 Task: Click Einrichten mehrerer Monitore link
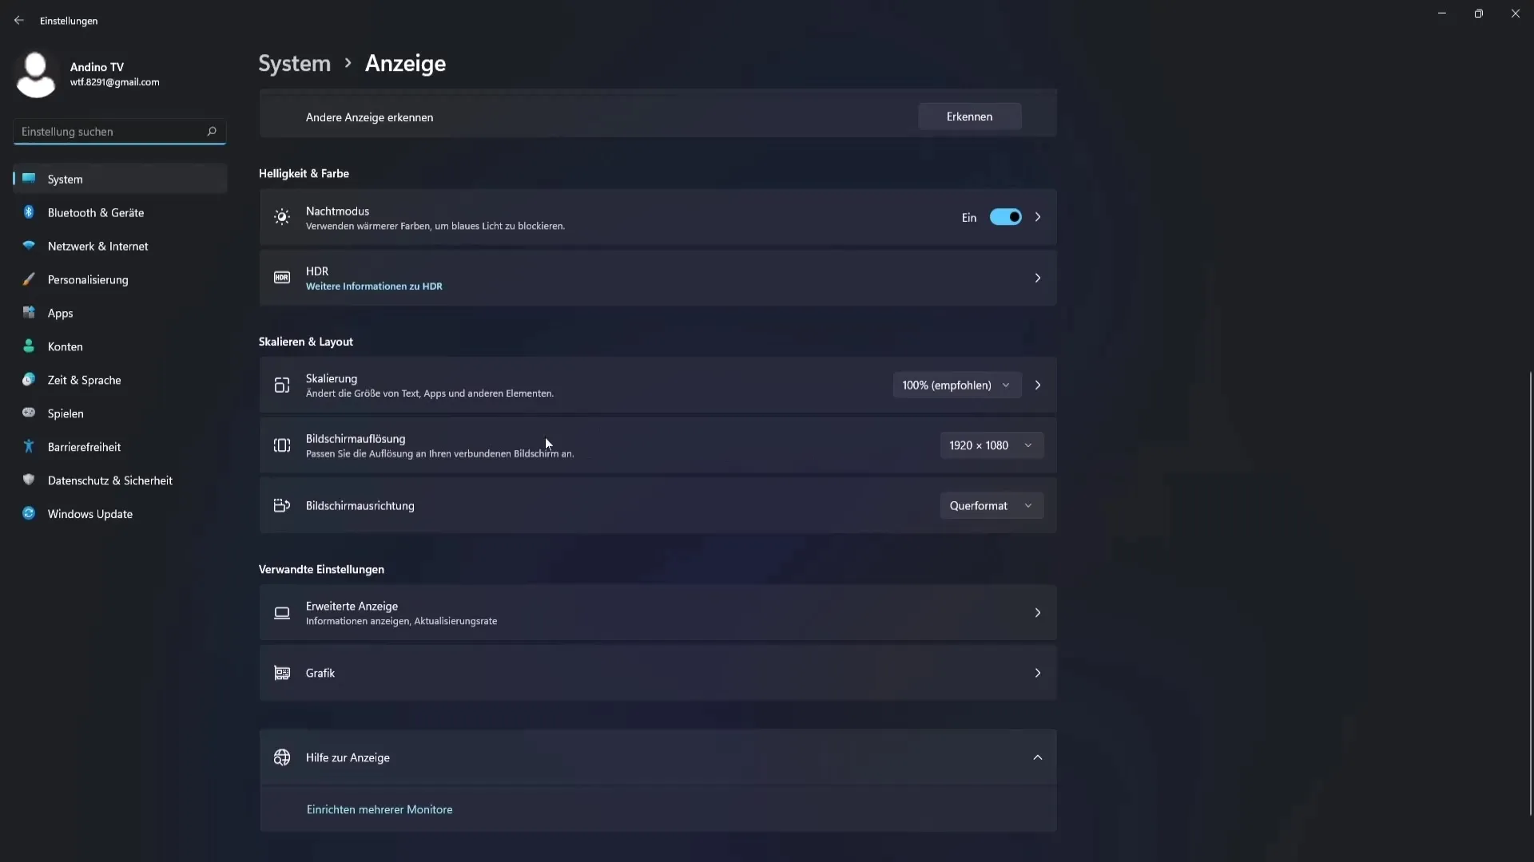pos(380,809)
